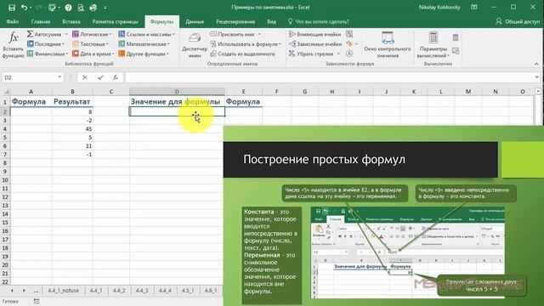The width and height of the screenshot is (544, 306).
Task: Click the macro record icon in status bar
Action: pyautogui.click(x=37, y=302)
